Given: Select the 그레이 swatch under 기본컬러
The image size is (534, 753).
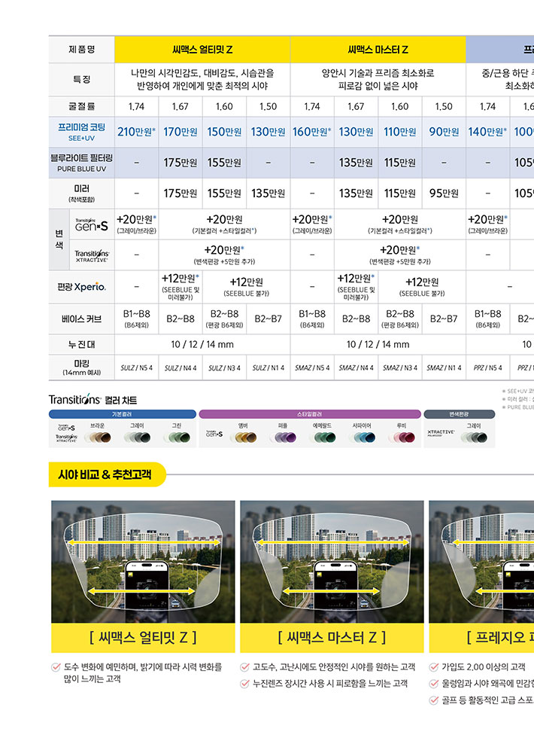Looking at the screenshot, I should (137, 437).
